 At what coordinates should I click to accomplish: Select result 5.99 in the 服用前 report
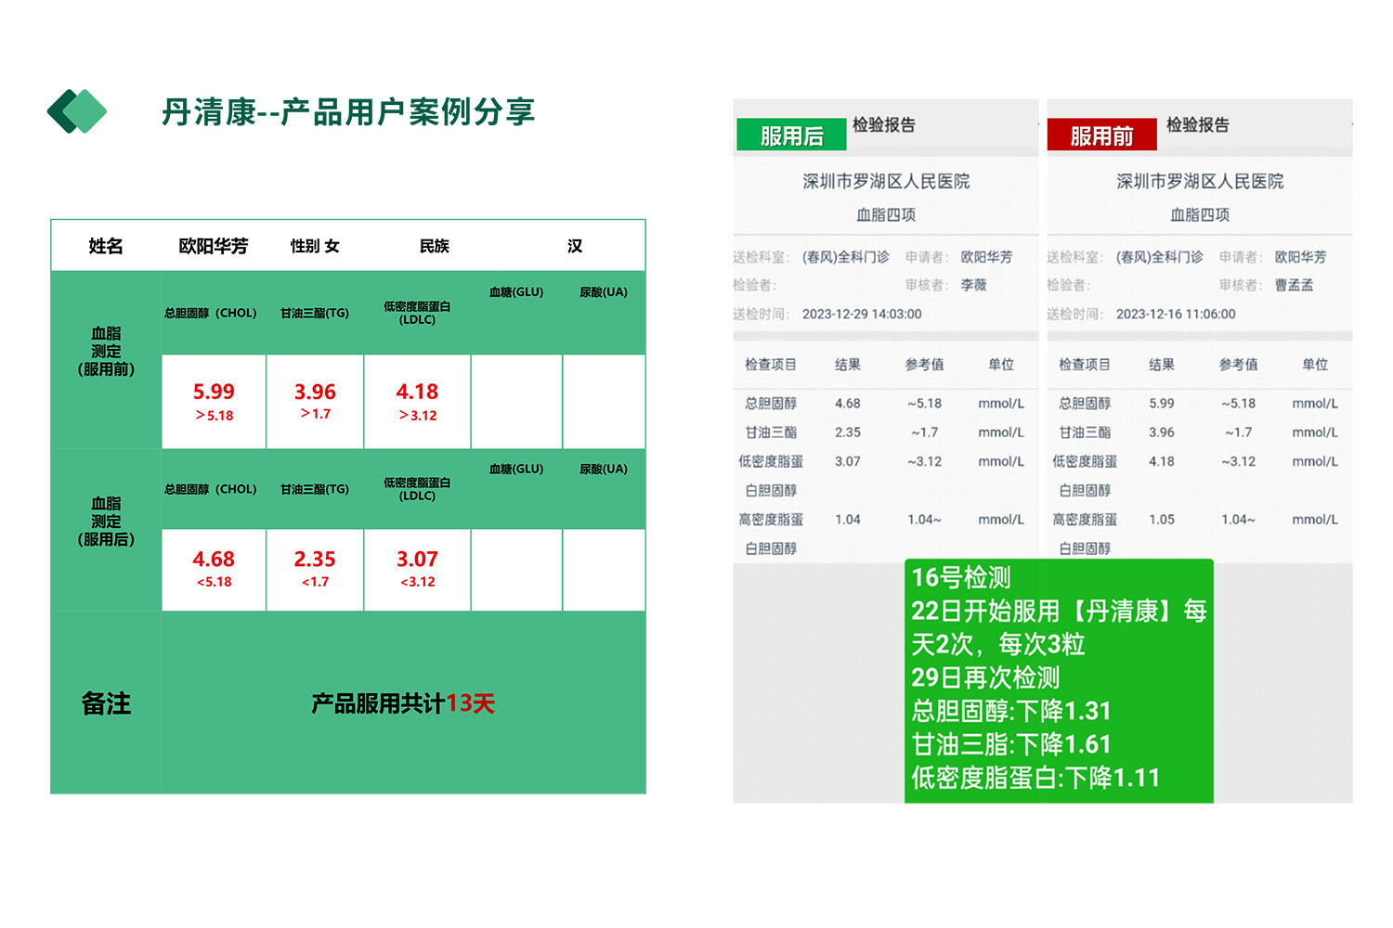pos(1162,404)
